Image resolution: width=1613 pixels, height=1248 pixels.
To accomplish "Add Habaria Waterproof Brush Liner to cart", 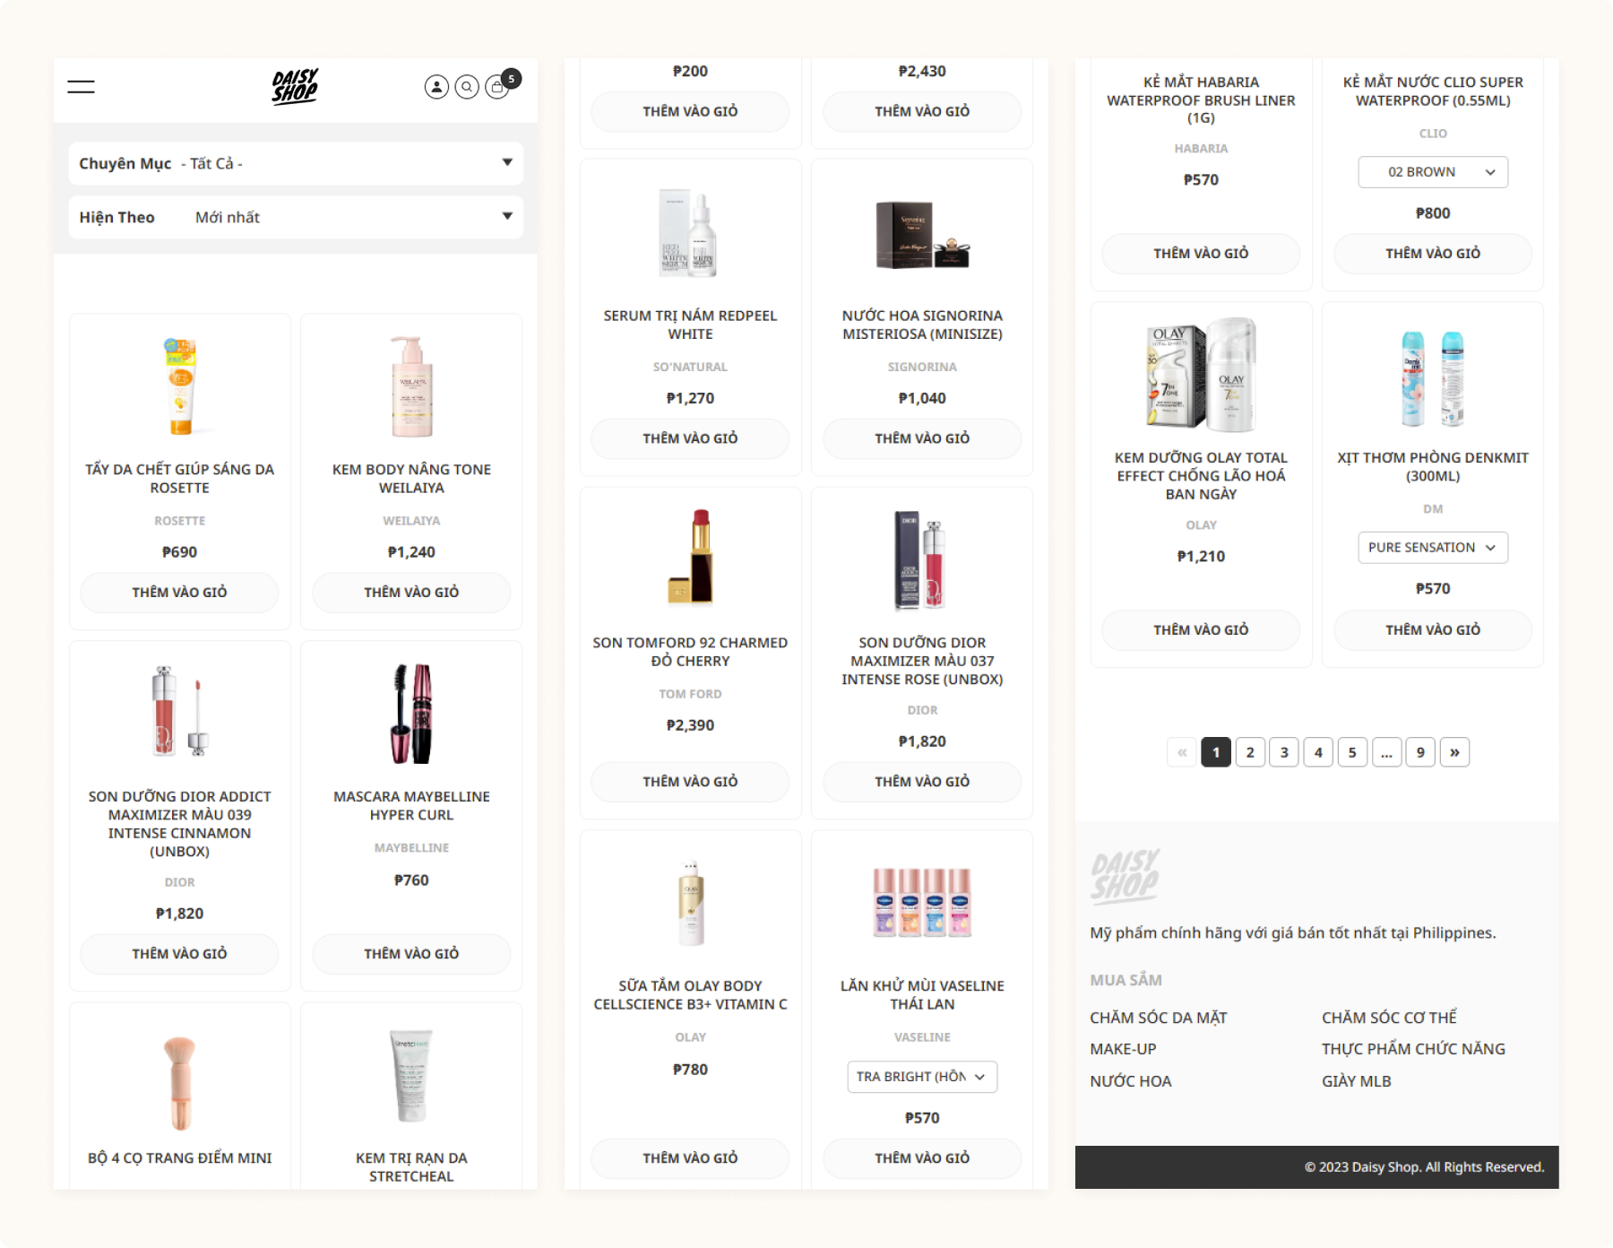I will [1201, 254].
